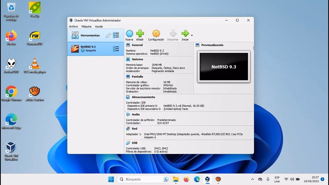Image resolution: width=329 pixels, height=185 pixels.
Task: Click the USB plug icon
Action: click(x=128, y=143)
